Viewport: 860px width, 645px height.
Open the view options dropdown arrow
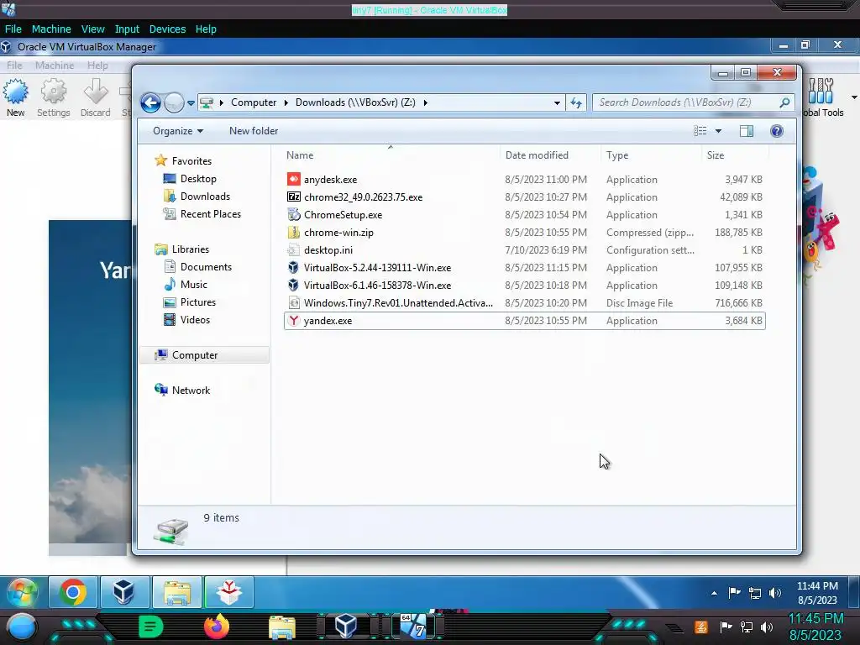coord(718,131)
